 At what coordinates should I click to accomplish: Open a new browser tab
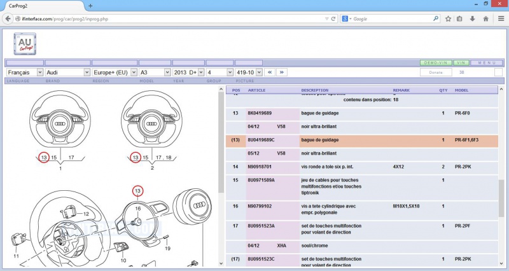coord(90,5)
